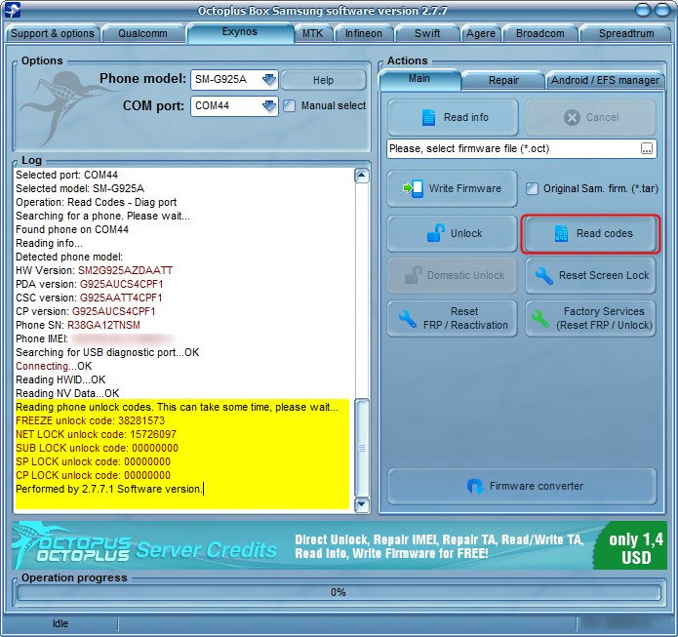Click the green wrench icon on Factory Services

point(539,318)
